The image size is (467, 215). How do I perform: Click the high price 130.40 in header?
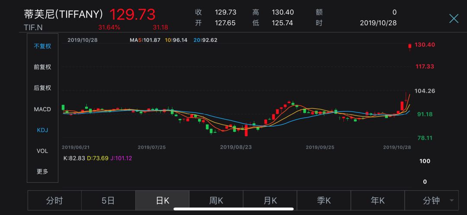coord(283,12)
